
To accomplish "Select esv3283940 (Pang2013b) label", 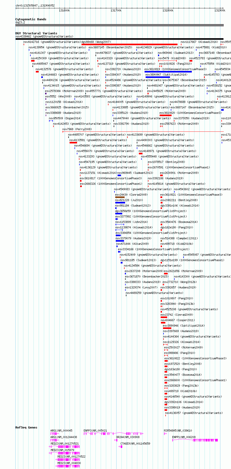I will click(178, 304).
